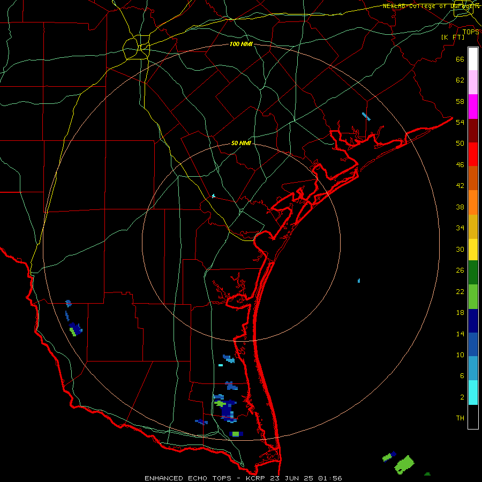Click the "TH" legend label

click(x=460, y=418)
